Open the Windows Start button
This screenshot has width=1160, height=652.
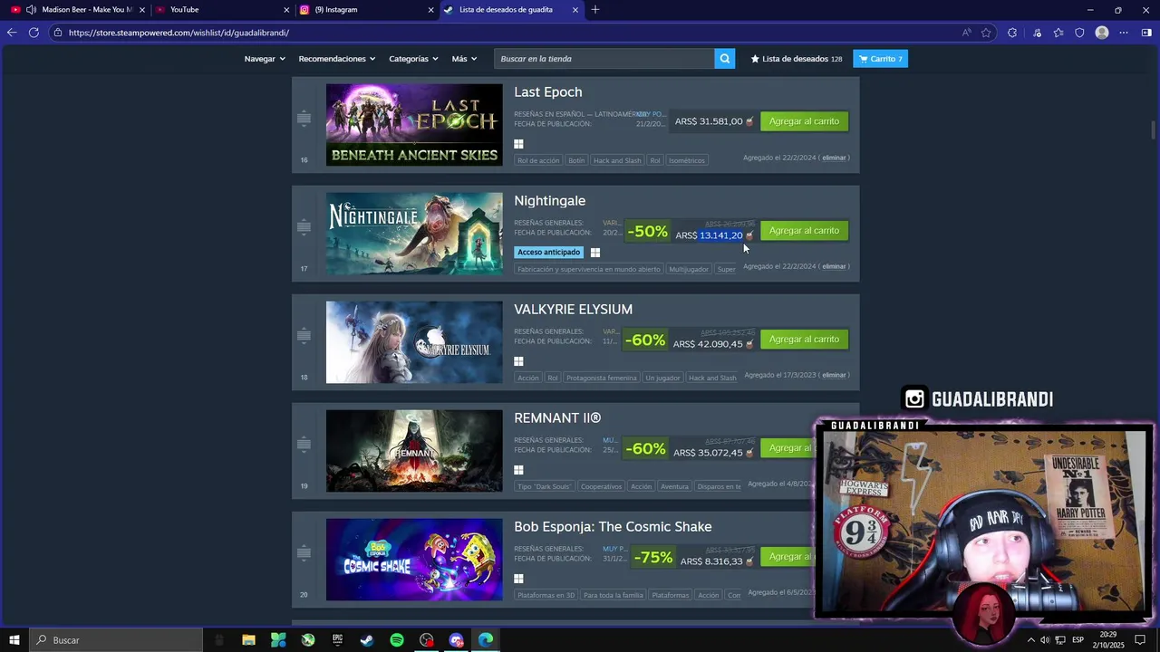[x=14, y=640]
